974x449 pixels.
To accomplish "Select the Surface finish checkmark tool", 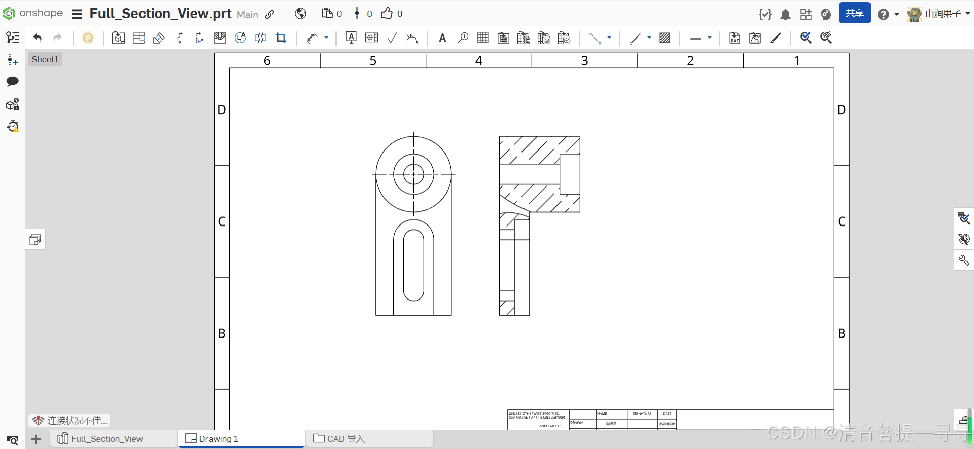I will (392, 38).
